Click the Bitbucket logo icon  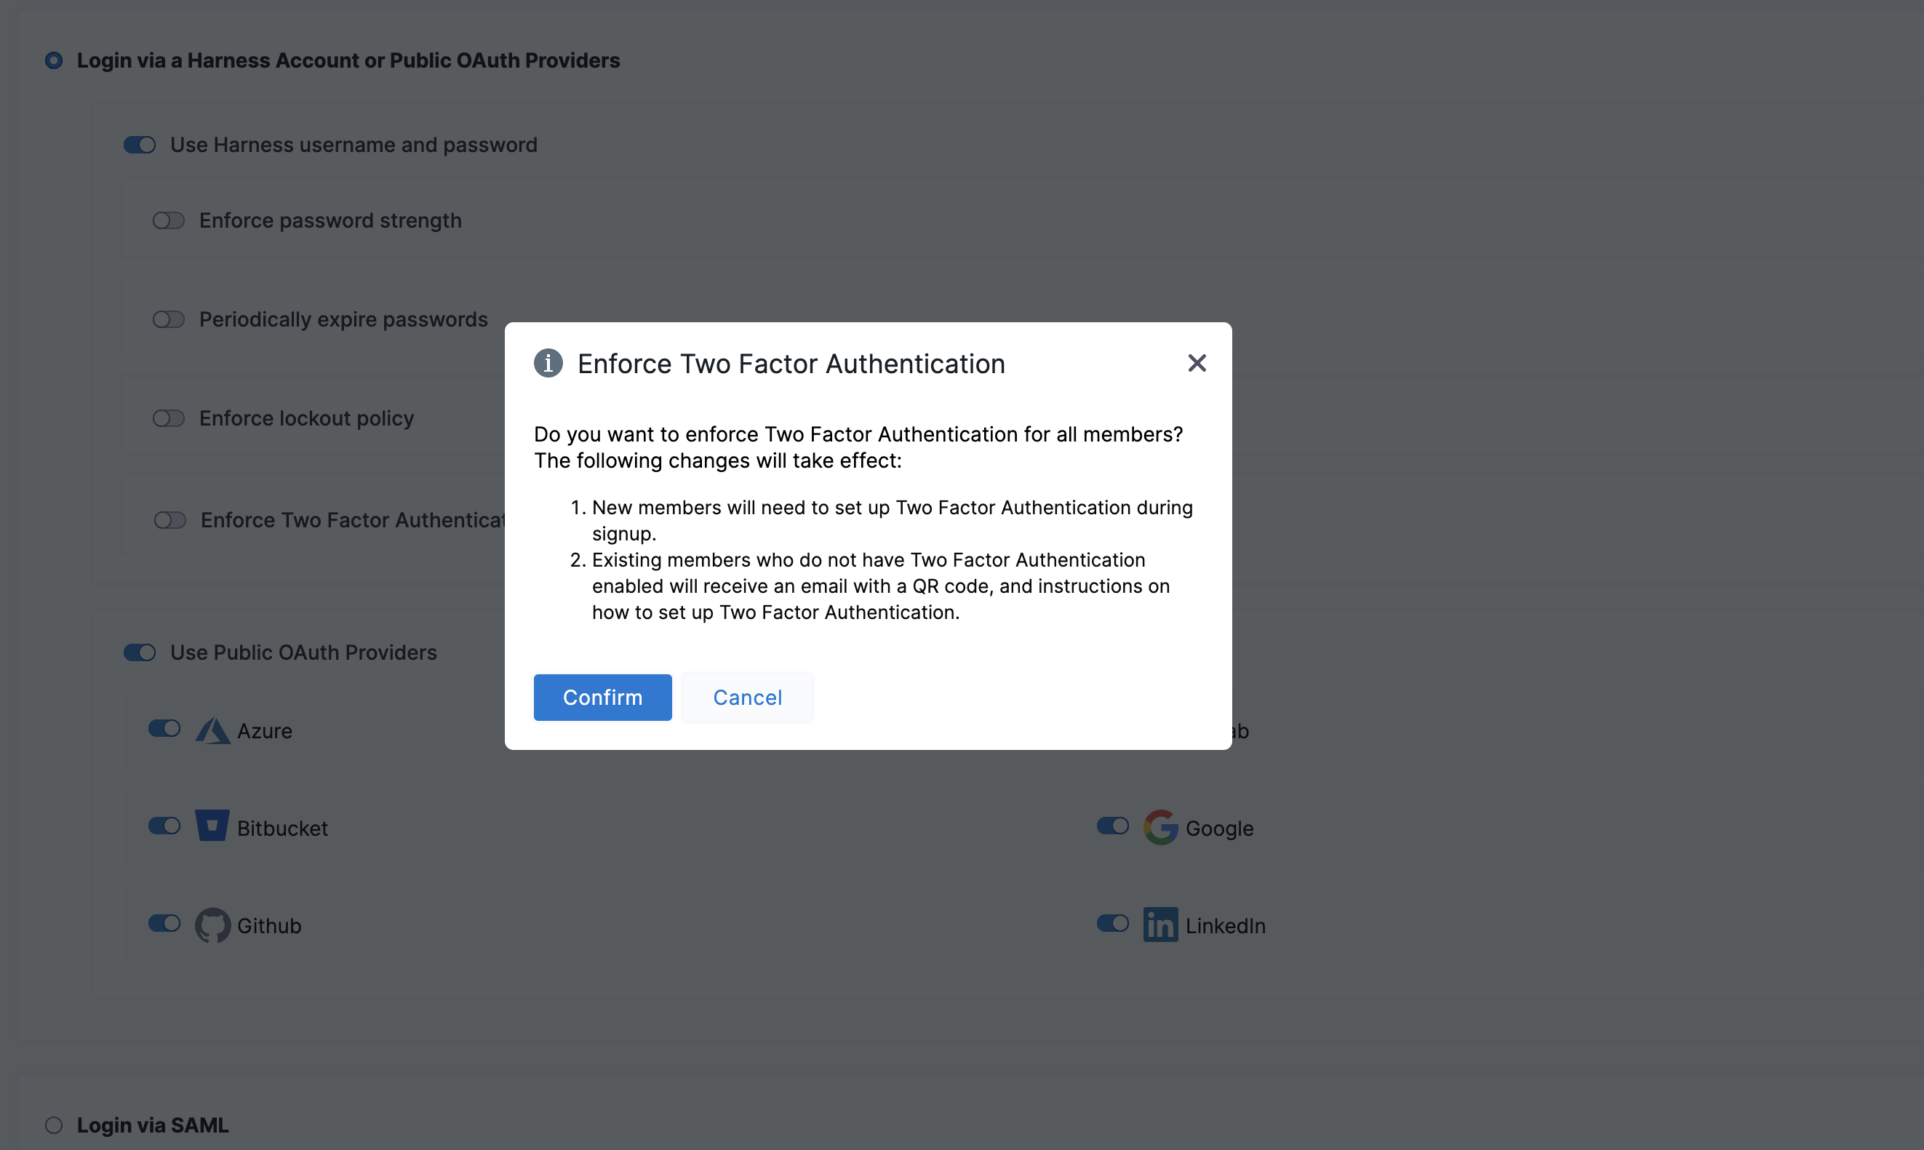click(212, 826)
